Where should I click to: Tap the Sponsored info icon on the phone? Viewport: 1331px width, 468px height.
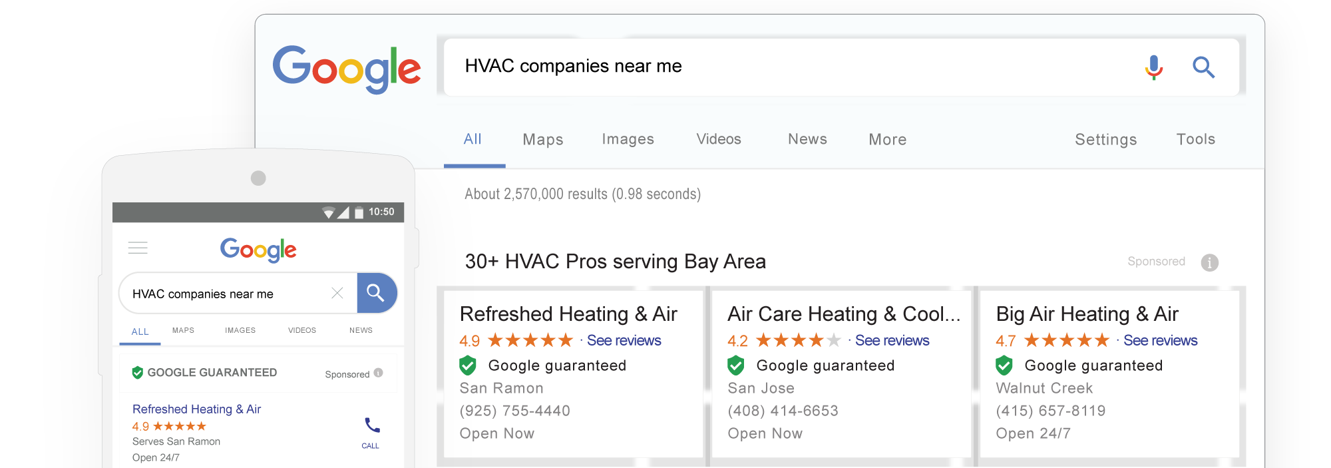tap(378, 373)
